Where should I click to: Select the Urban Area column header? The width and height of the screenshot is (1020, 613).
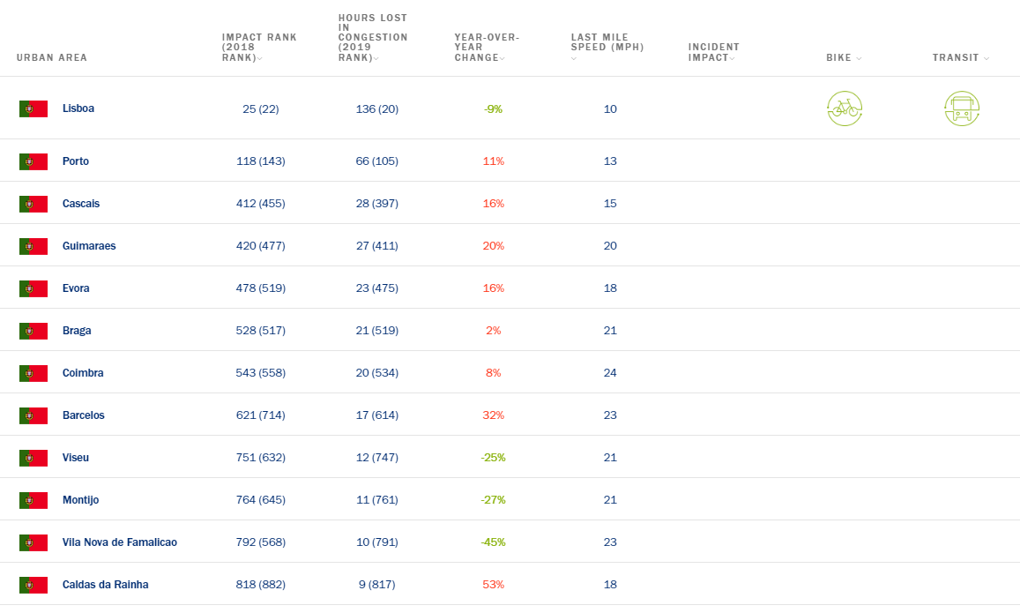(52, 58)
